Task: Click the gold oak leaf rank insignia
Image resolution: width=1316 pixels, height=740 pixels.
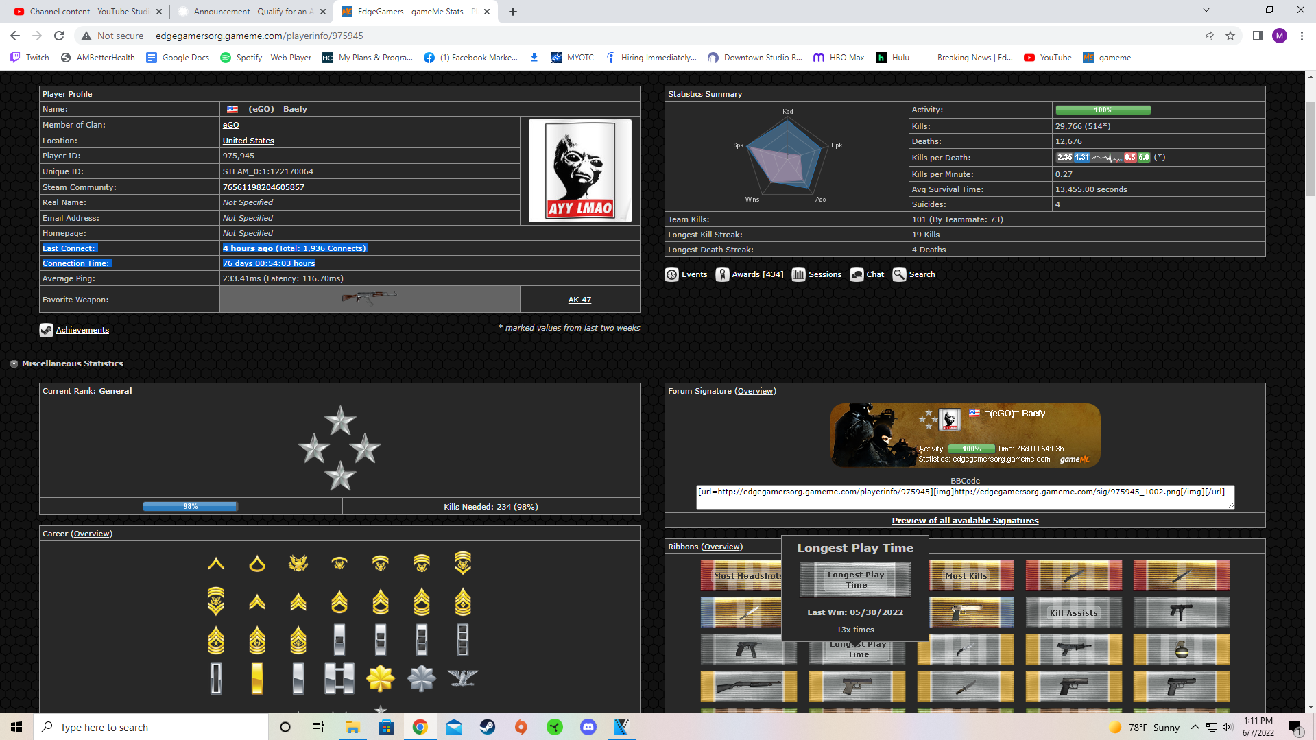Action: coord(381,678)
